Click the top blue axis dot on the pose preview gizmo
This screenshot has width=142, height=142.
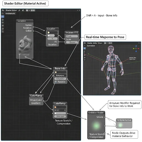(x=136, y=46)
